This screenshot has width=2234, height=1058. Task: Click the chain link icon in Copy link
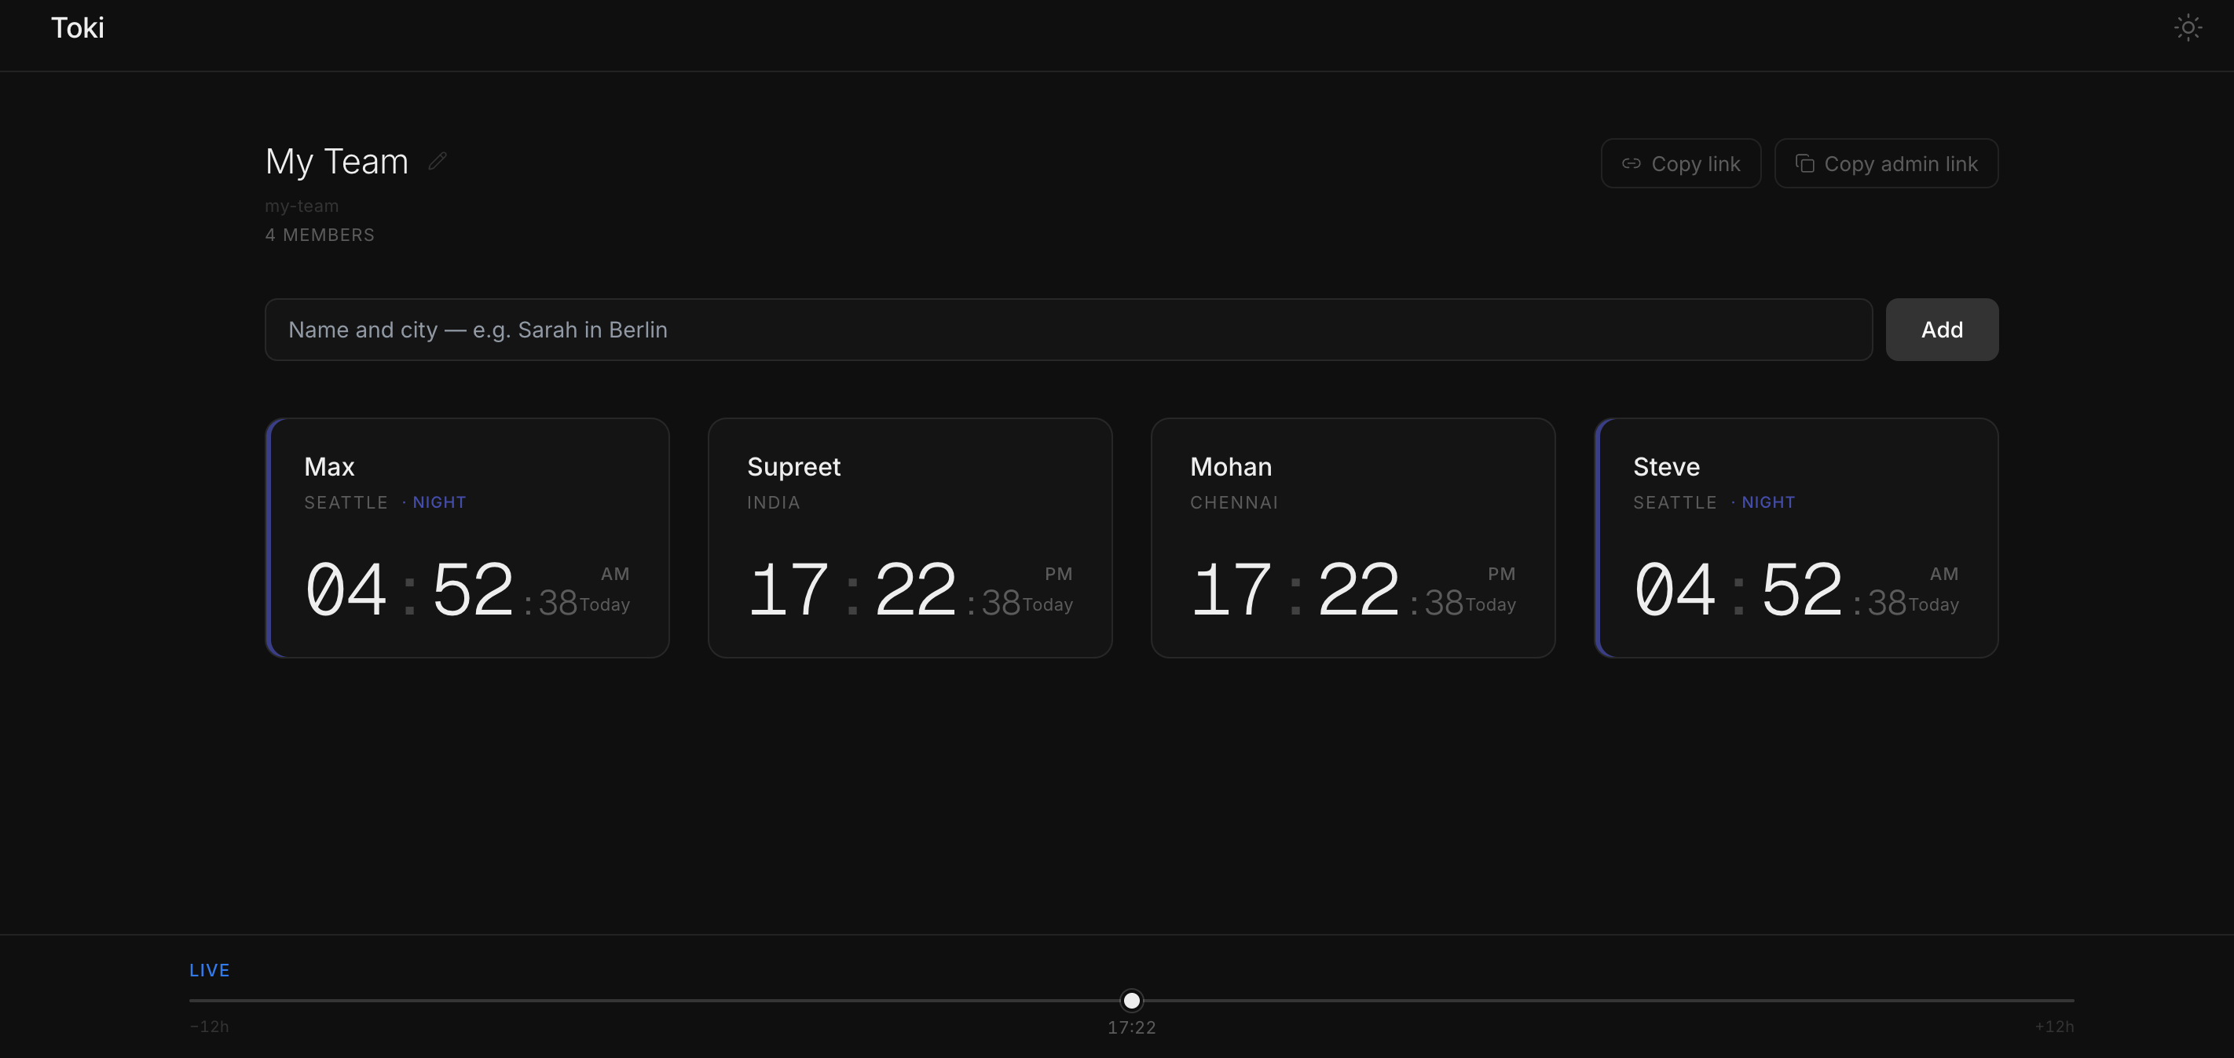[x=1631, y=164]
